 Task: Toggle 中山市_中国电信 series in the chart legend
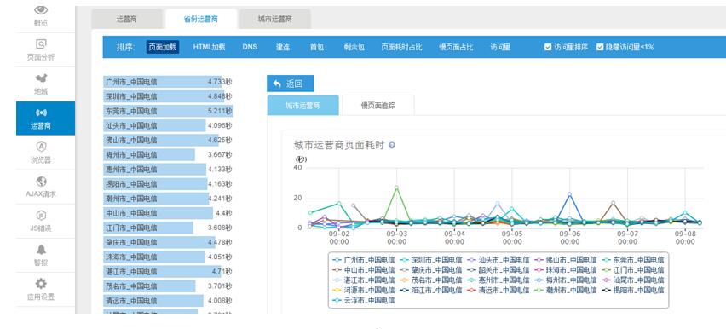click(364, 270)
